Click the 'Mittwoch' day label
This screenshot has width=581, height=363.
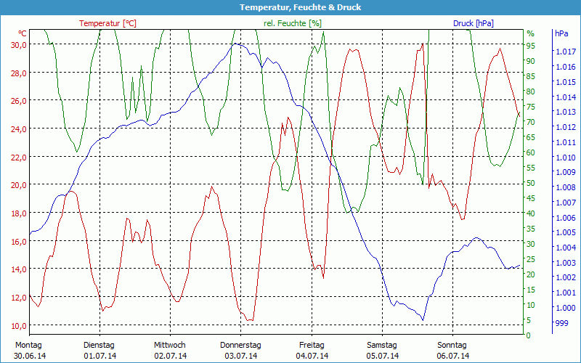coord(170,346)
